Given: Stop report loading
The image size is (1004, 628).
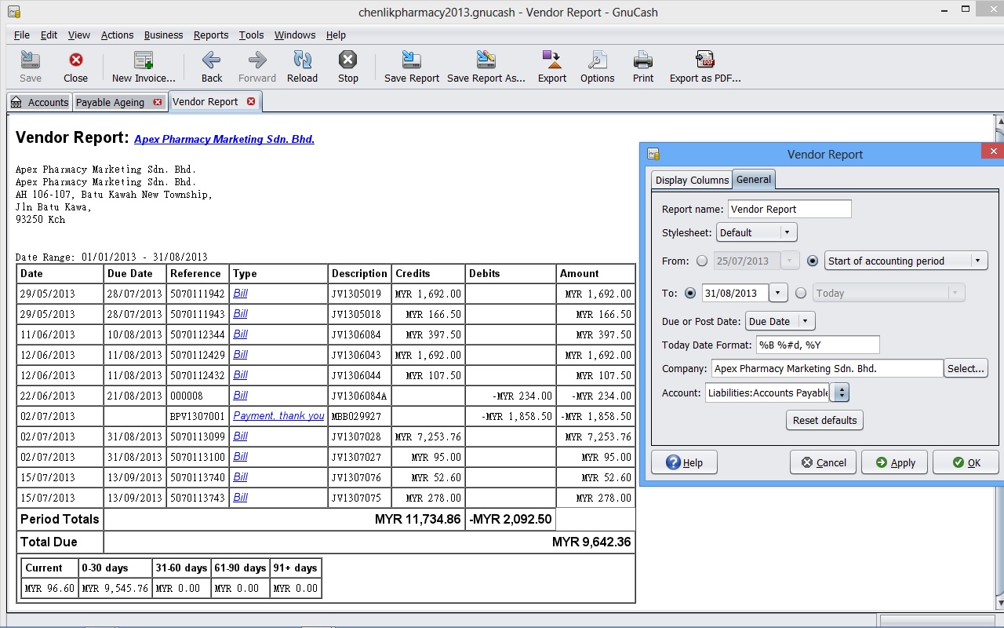Looking at the screenshot, I should tap(348, 67).
